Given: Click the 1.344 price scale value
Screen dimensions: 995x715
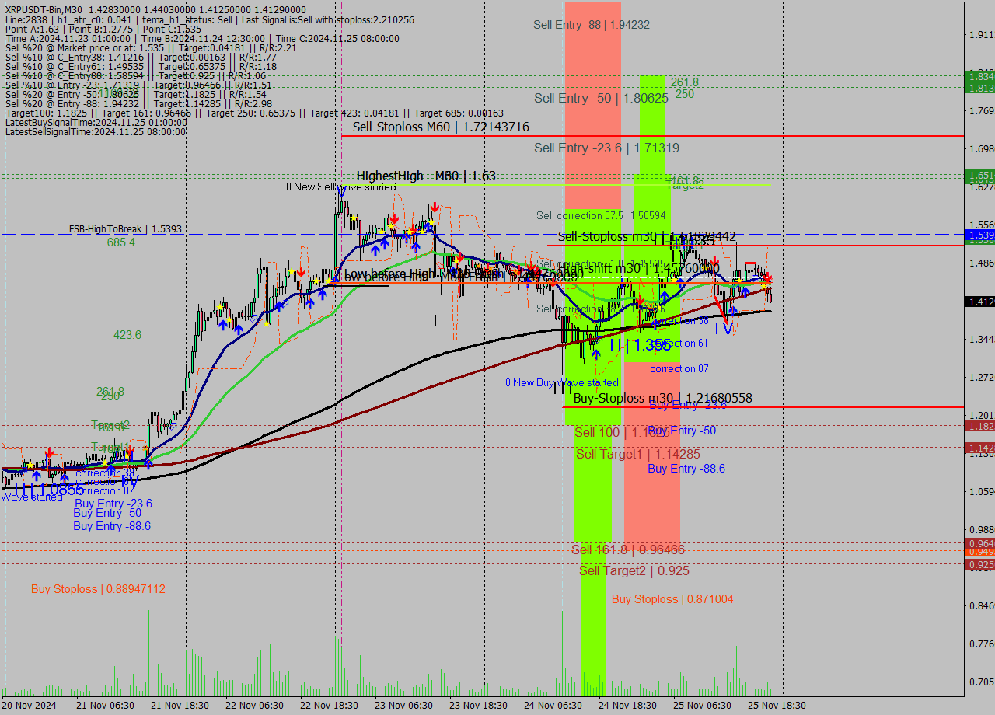Looking at the screenshot, I should tap(982, 339).
